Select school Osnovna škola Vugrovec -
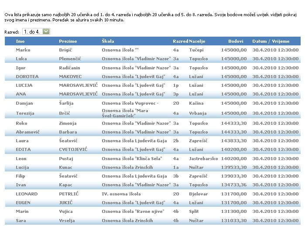The width and height of the screenshot is (305, 226). 130,103
